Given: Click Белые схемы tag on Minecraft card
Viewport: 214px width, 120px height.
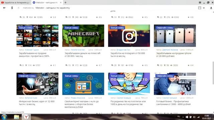Looking at the screenshot, I should [71, 28].
